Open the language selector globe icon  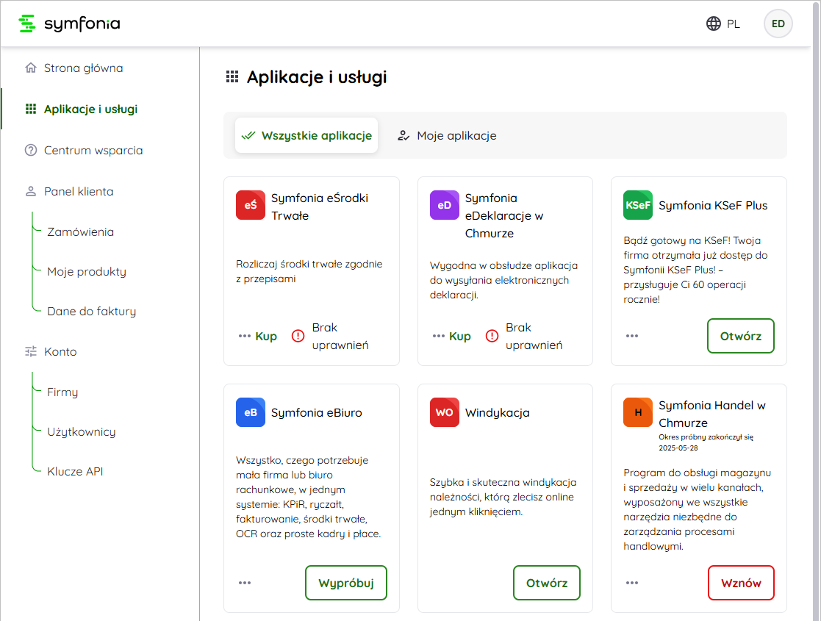coord(713,24)
